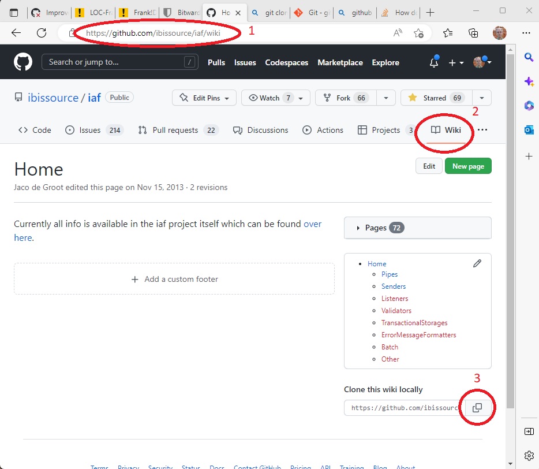Open the sidebar settings gear
Image resolution: width=539 pixels, height=469 pixels.
(x=529, y=456)
